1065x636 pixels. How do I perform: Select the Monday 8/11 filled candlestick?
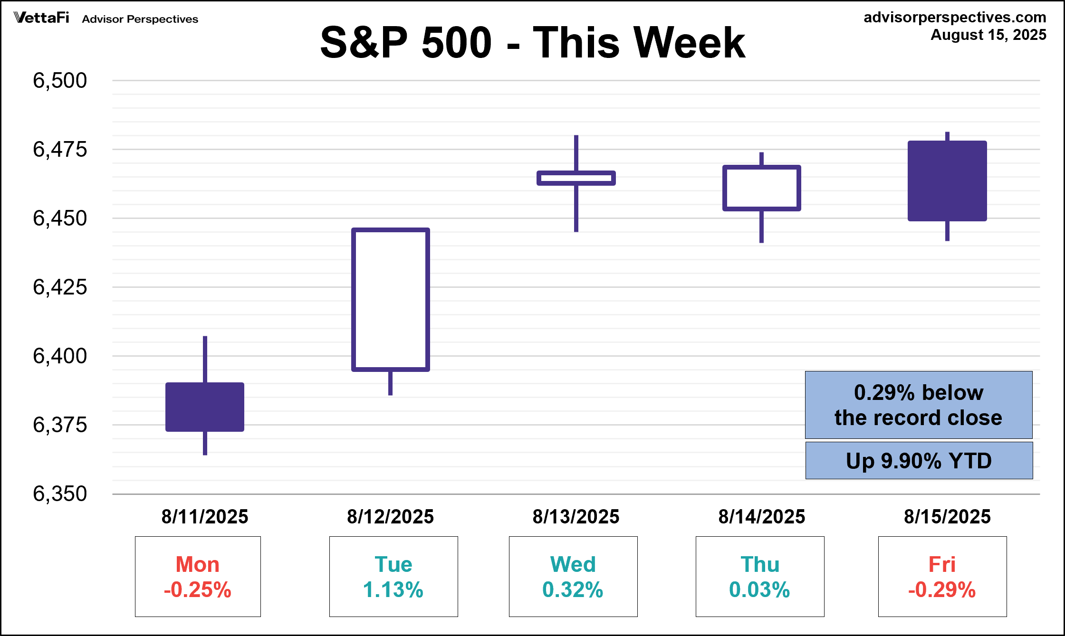pyautogui.click(x=205, y=407)
